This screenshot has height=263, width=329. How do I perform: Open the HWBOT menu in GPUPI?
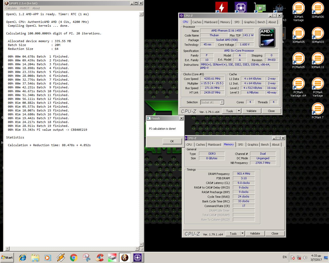click(25, 8)
